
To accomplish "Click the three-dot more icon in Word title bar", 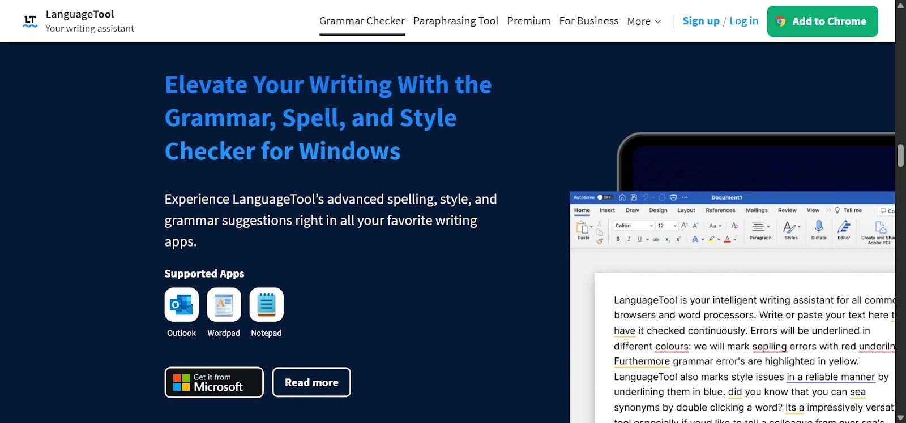I will [685, 197].
